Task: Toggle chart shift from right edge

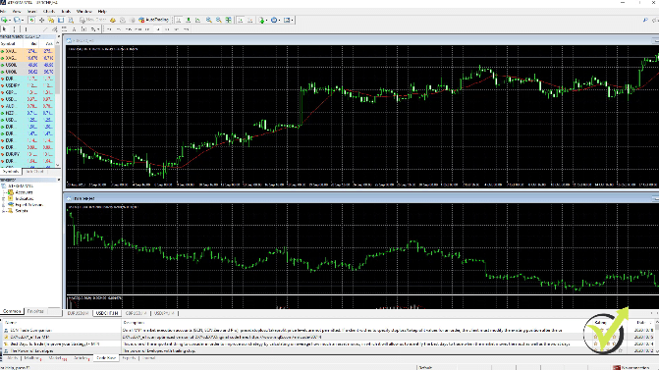Action: 249,20
